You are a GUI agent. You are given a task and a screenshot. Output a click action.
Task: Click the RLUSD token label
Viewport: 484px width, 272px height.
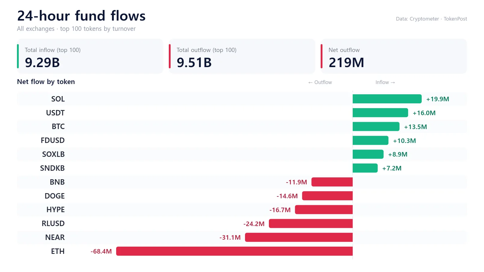(x=53, y=223)
